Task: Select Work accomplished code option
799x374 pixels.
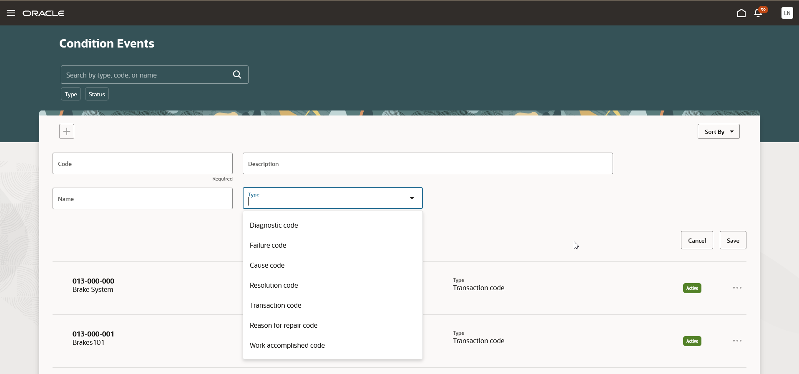Action: coord(333,345)
